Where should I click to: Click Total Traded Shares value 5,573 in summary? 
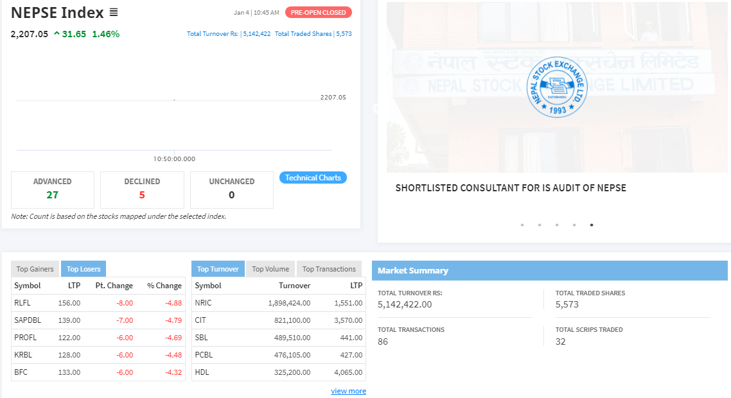click(567, 304)
